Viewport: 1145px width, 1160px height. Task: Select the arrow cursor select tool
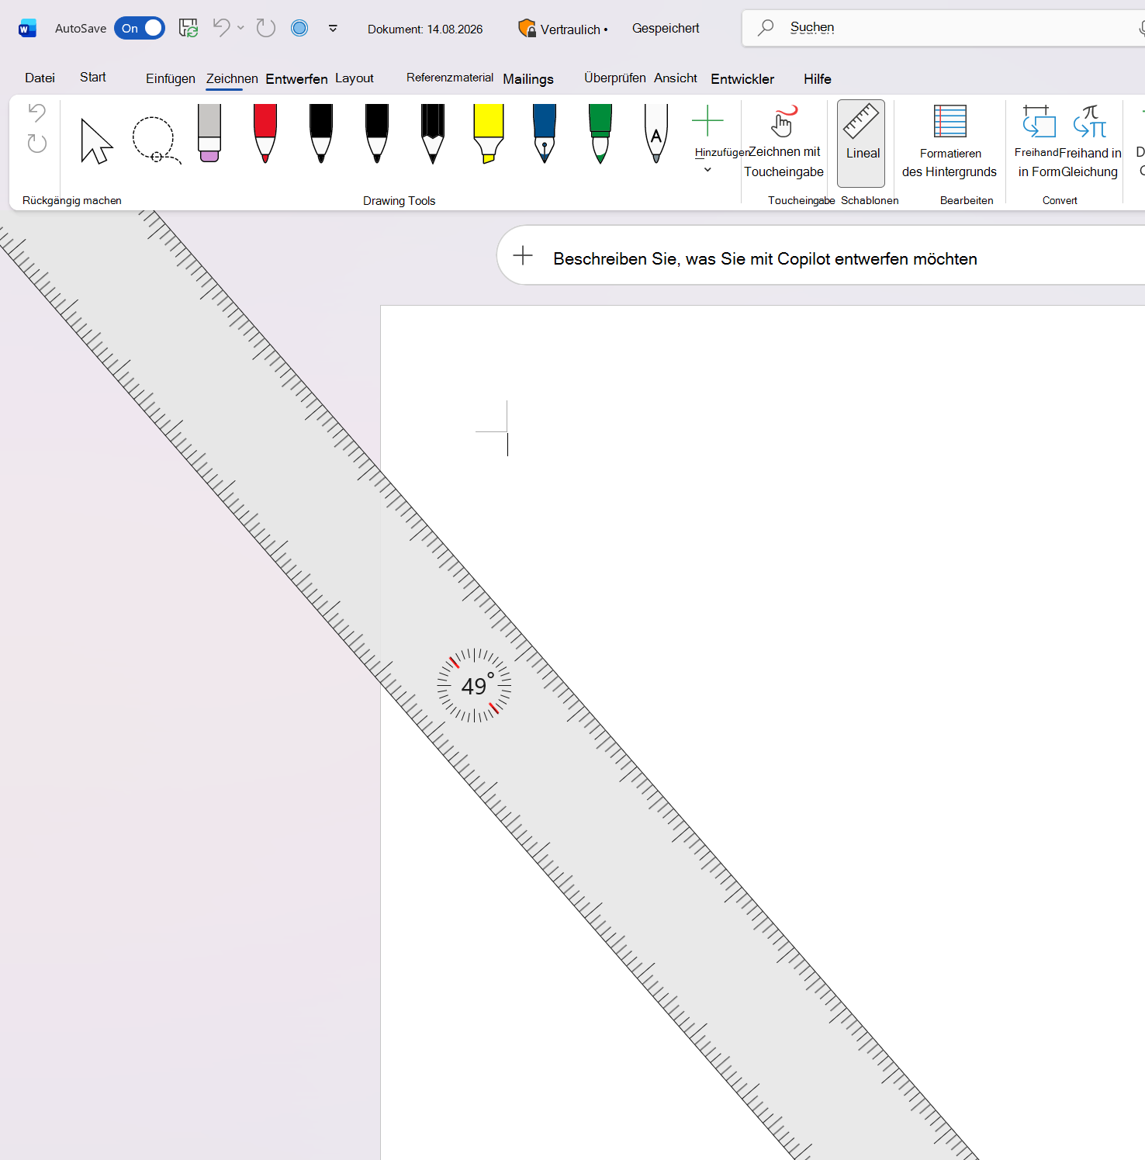97,140
